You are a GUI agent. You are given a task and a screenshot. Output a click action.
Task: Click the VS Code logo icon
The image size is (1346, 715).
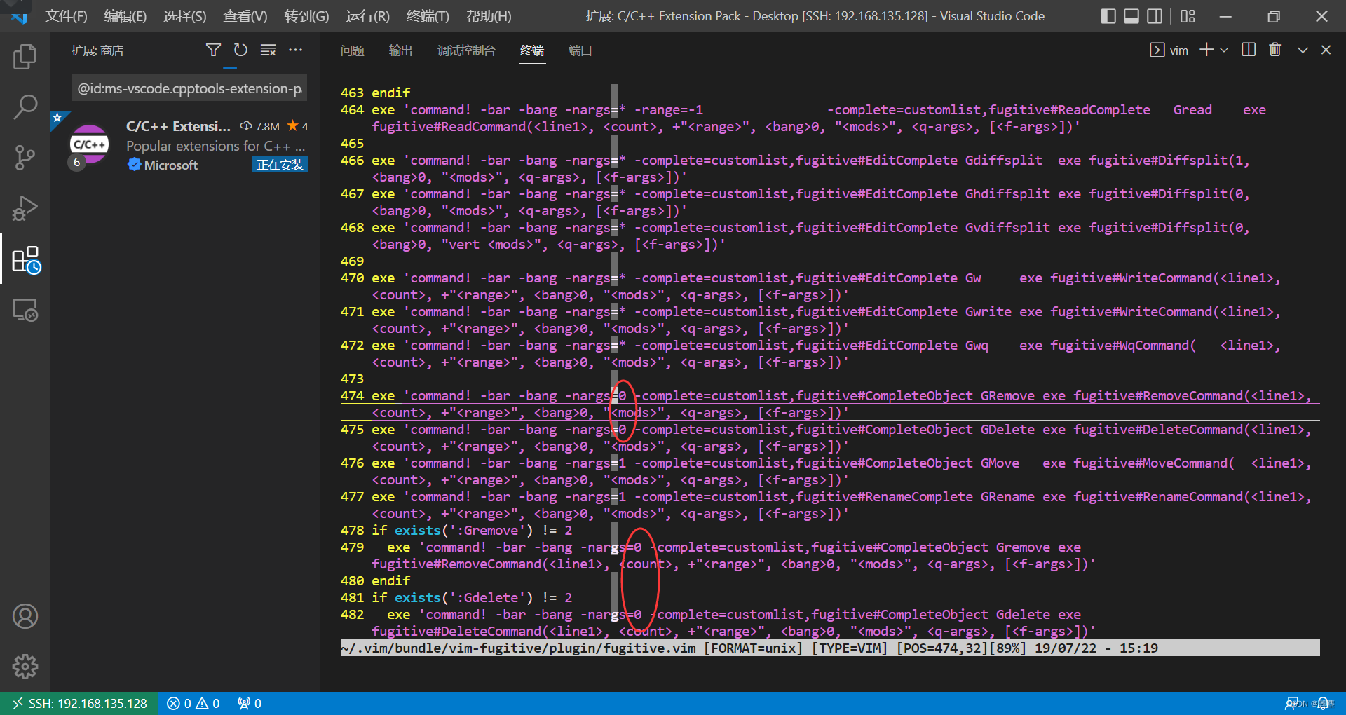click(x=19, y=16)
